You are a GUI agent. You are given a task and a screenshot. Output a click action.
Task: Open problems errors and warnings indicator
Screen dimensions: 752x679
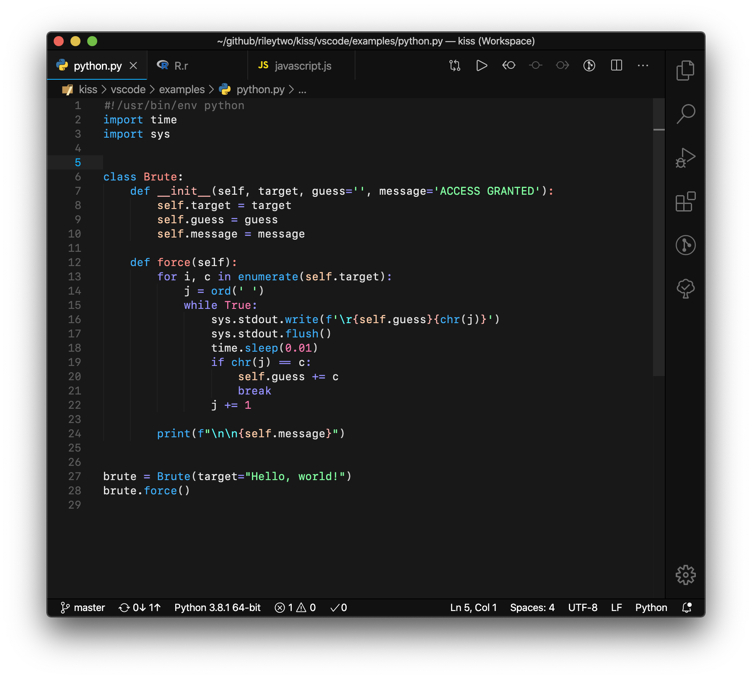coord(295,608)
